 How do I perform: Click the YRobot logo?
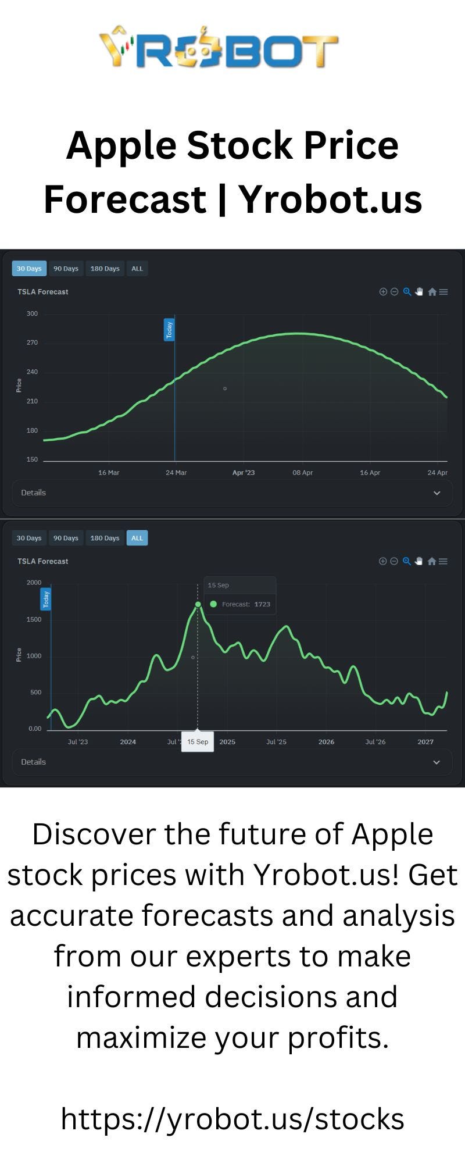[219, 47]
